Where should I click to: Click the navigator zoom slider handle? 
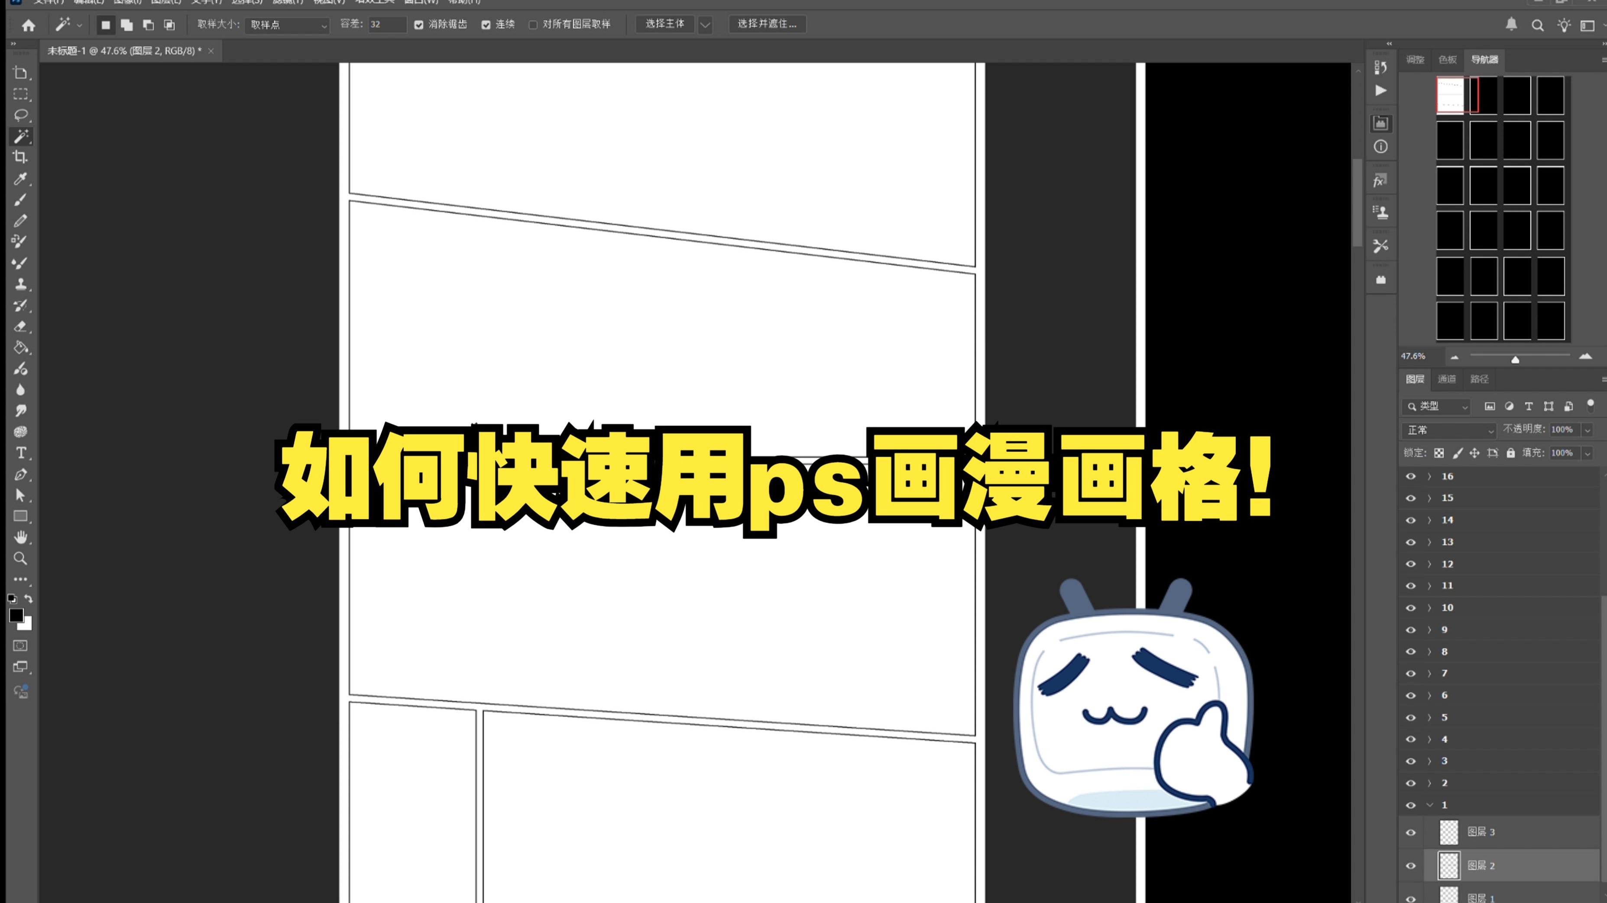(x=1515, y=360)
